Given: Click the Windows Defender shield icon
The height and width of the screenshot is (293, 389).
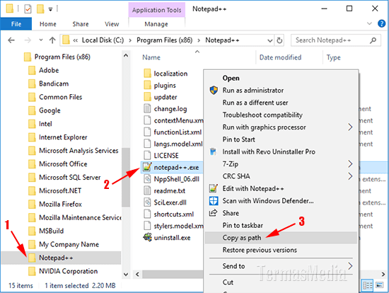Looking at the screenshot, I should tap(214, 200).
